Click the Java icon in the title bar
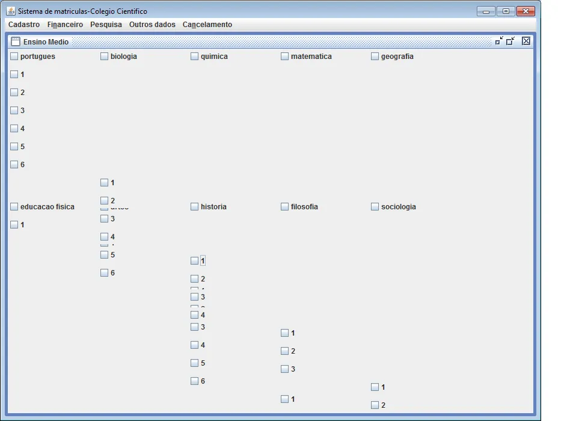 (x=11, y=11)
